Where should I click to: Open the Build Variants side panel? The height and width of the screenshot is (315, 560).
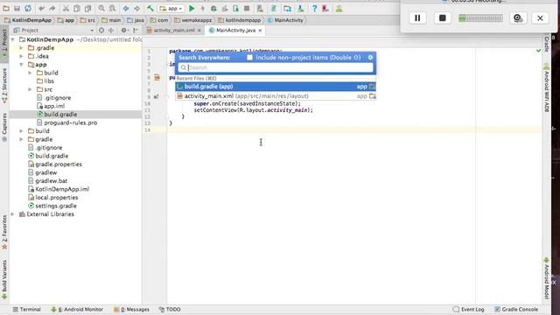(4, 279)
